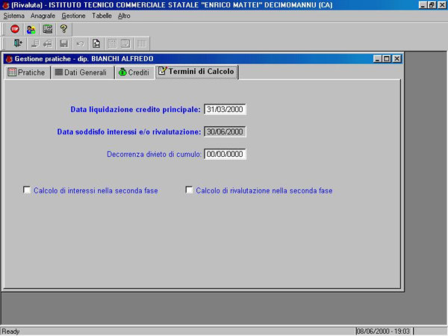This screenshot has height=336, width=448.
Task: Open the Gestione menu
Action: [73, 16]
